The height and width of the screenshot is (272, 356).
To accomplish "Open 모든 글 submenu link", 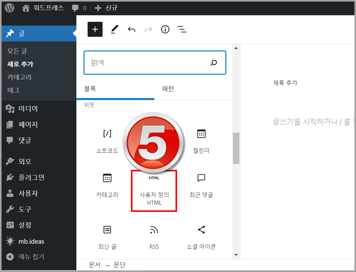I will [x=17, y=51].
